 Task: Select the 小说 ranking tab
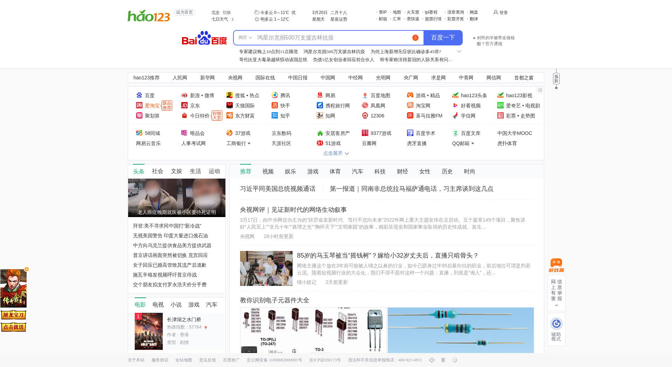click(176, 305)
